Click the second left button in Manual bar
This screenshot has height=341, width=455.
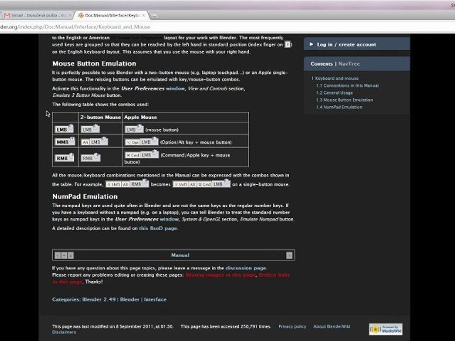[64, 255]
